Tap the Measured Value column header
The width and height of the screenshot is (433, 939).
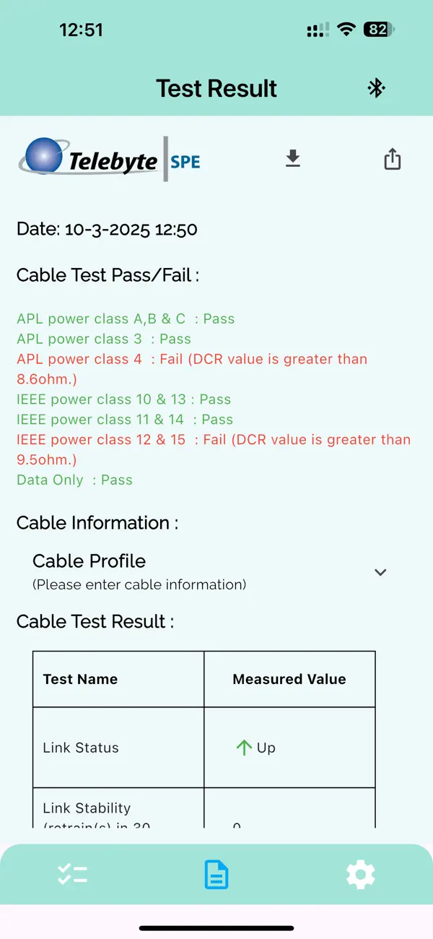click(x=289, y=678)
